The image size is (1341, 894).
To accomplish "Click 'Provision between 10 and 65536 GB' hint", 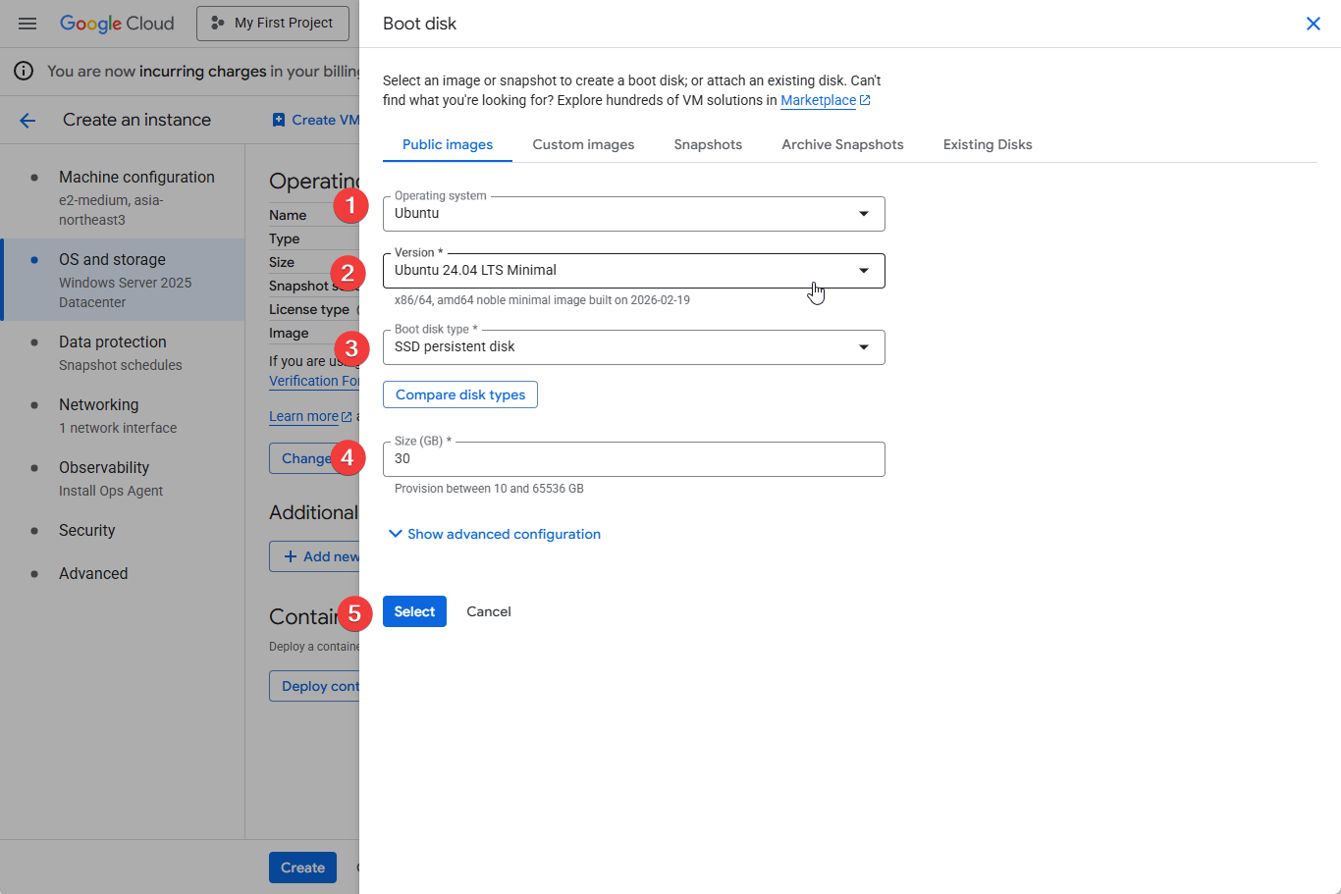I will tap(489, 489).
